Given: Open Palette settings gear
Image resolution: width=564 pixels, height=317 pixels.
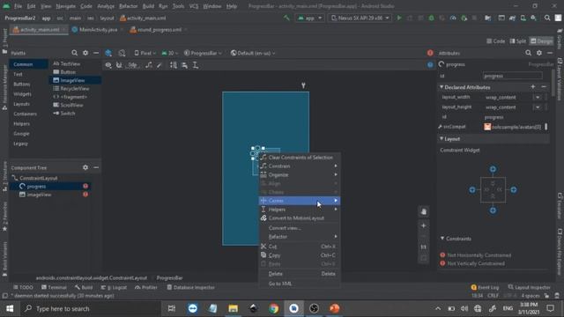Looking at the screenshot, I should point(85,53).
